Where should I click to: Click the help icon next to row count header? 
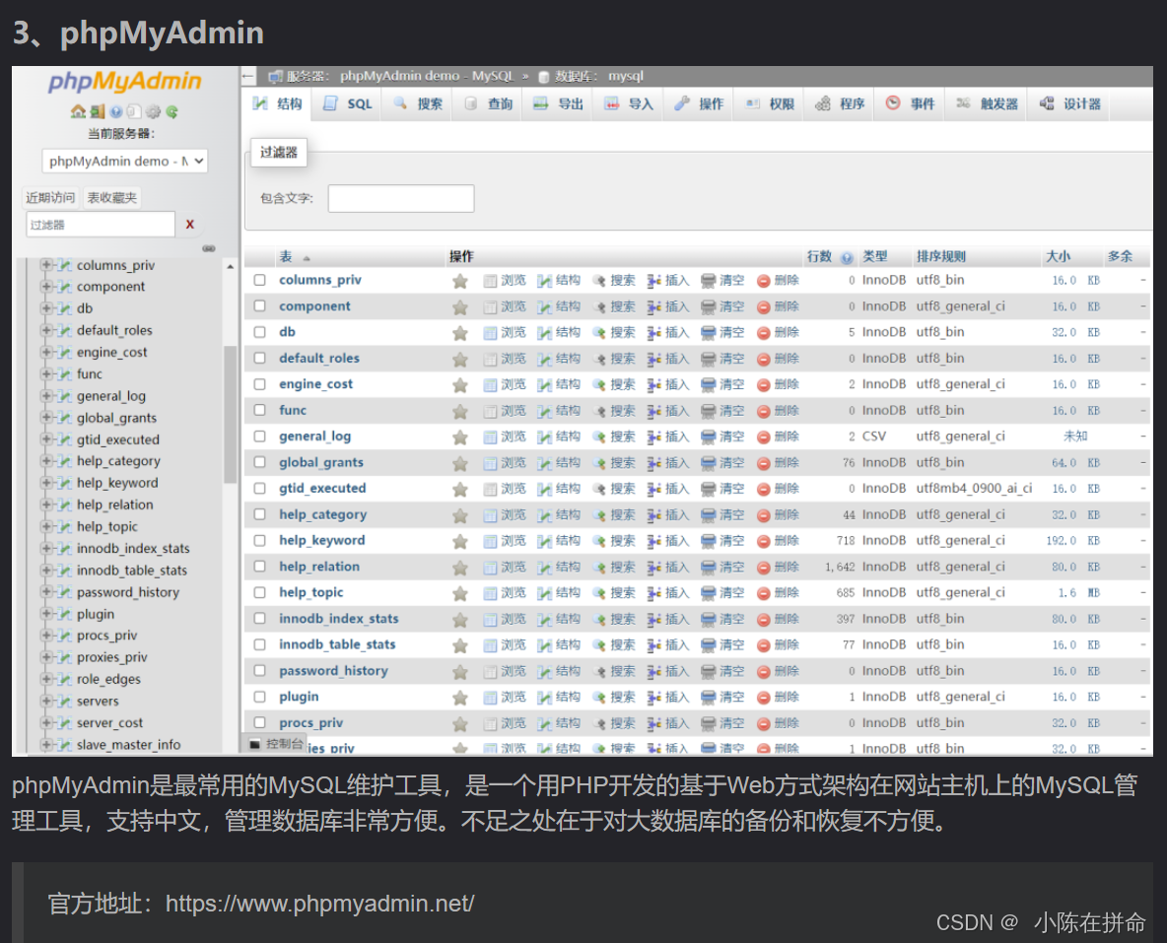click(847, 257)
